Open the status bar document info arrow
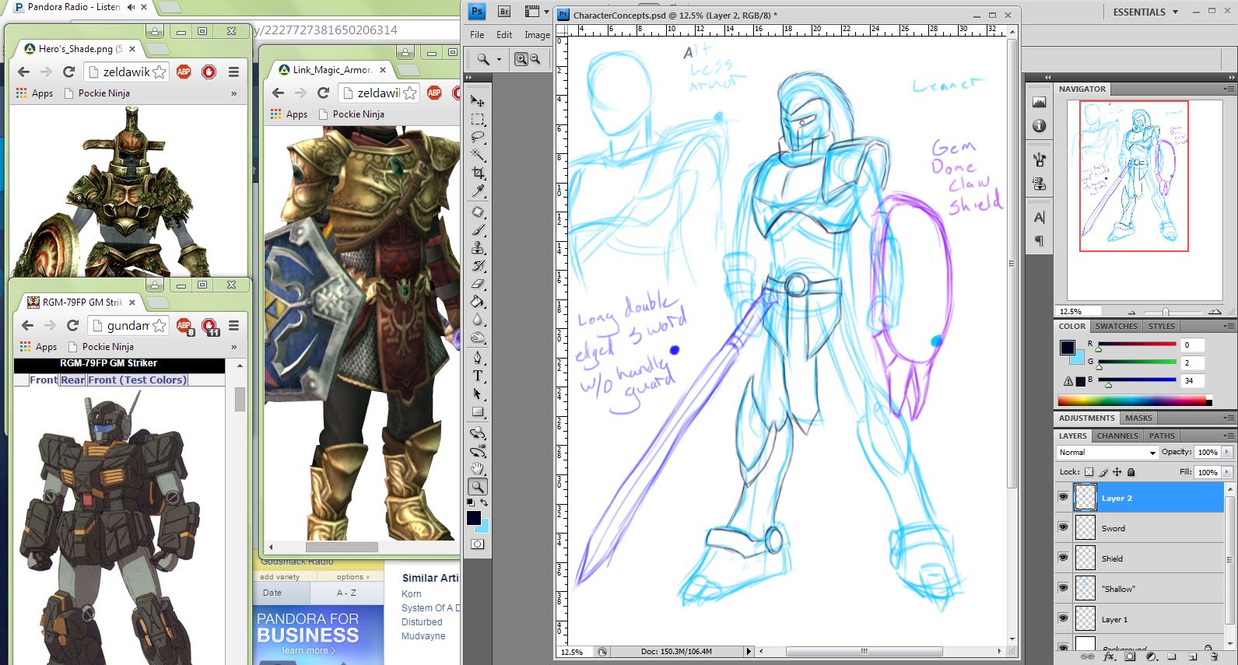 click(x=749, y=652)
